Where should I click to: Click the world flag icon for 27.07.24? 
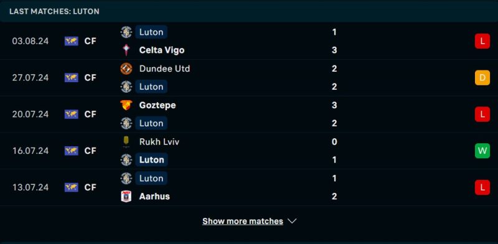tap(72, 78)
